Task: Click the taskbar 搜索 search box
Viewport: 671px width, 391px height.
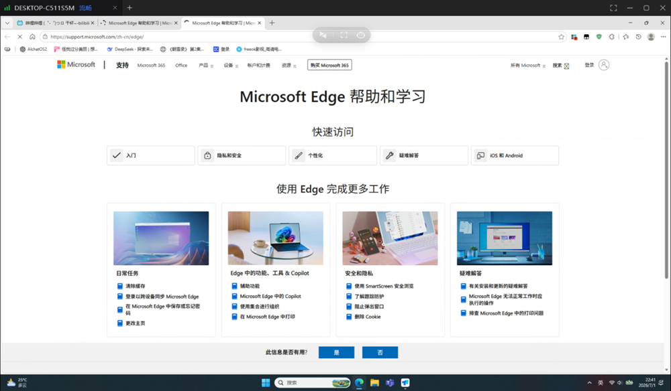Action: click(x=311, y=382)
